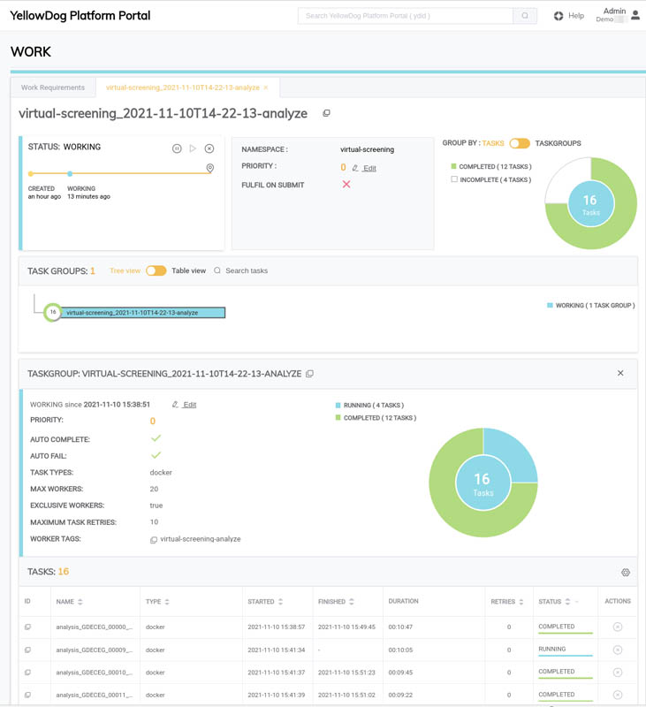Open tasks table settings gear icon

point(626,573)
